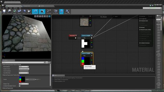Select the cobblestone texture node preview
Screen dimensions: 164x92
click(84, 22)
